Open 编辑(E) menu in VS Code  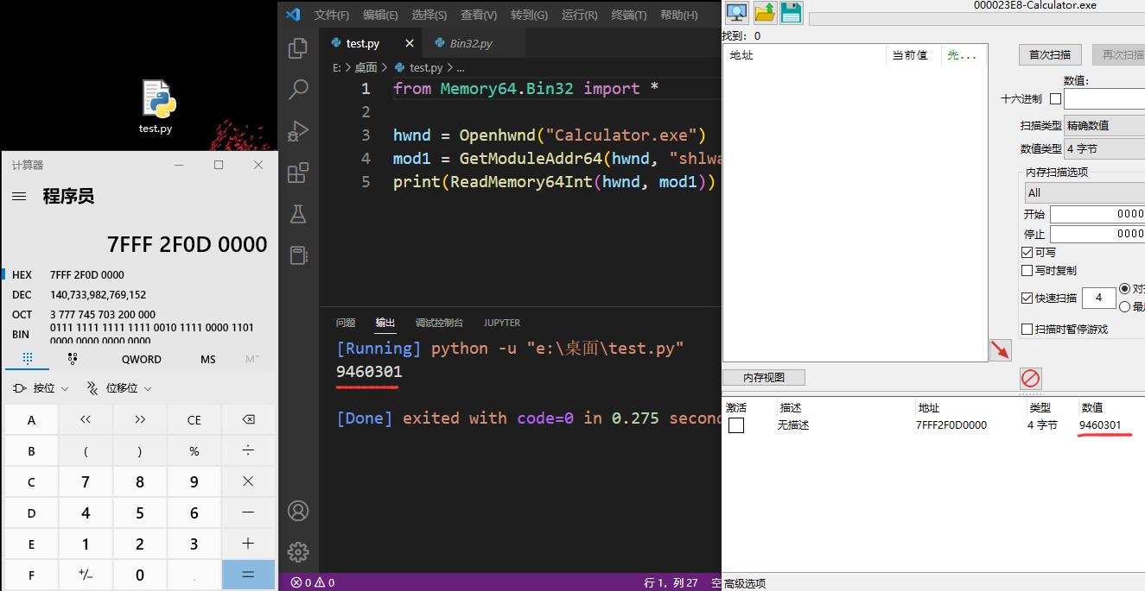pos(380,15)
